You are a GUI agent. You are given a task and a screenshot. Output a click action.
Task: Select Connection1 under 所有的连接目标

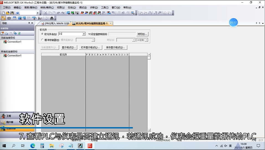pos(14,55)
